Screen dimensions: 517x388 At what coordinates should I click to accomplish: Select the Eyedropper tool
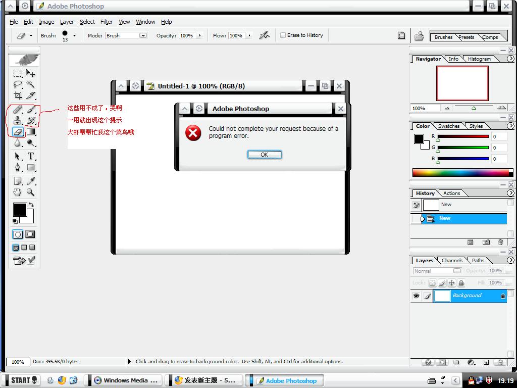click(x=31, y=181)
